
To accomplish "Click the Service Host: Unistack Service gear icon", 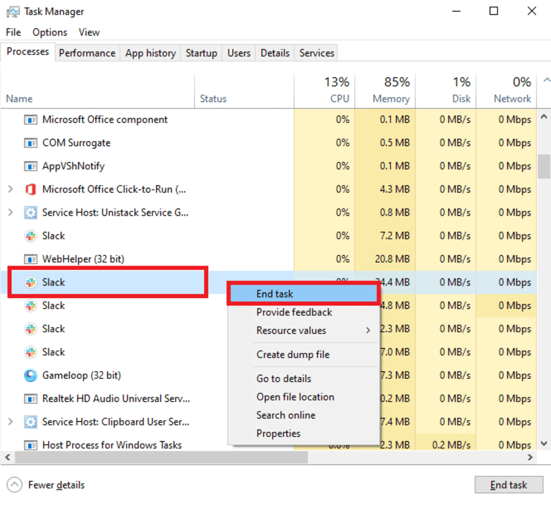I will pyautogui.click(x=31, y=213).
